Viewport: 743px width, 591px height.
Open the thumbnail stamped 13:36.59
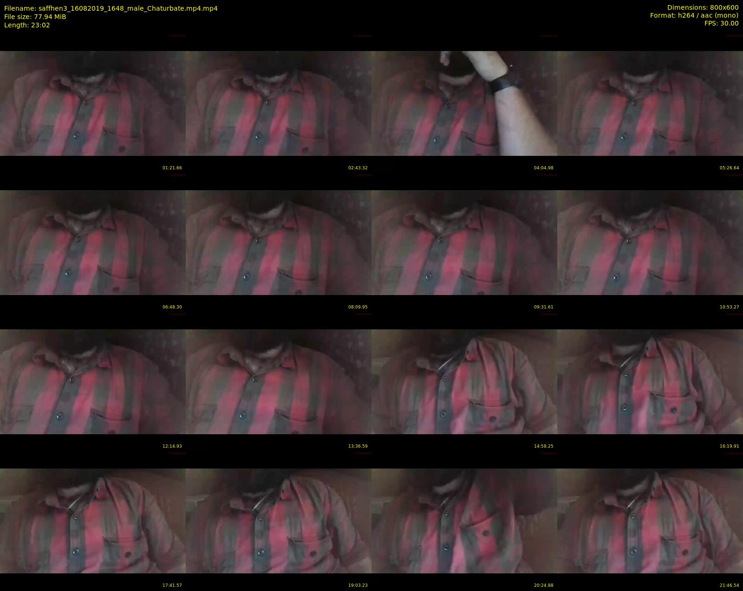[x=279, y=381]
